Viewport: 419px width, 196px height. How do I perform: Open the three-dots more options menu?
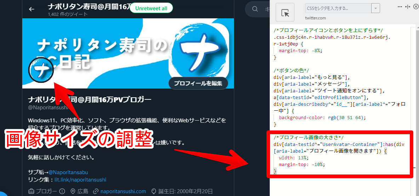tap(400, 7)
